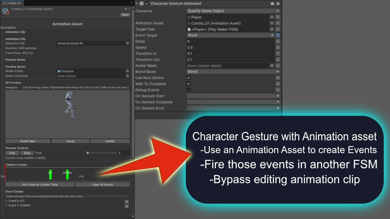Open the Character dropdown showing Specify Game Object

(x=233, y=11)
